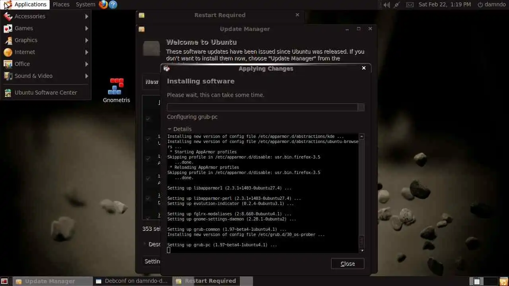Click the installation progress bar
This screenshot has width=509, height=286.
pos(266,107)
